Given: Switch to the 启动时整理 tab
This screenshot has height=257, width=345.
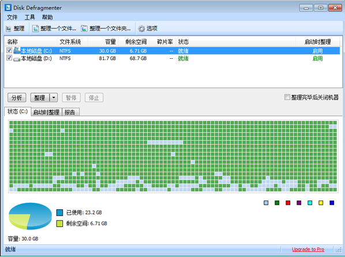Looking at the screenshot, I should click(46, 112).
